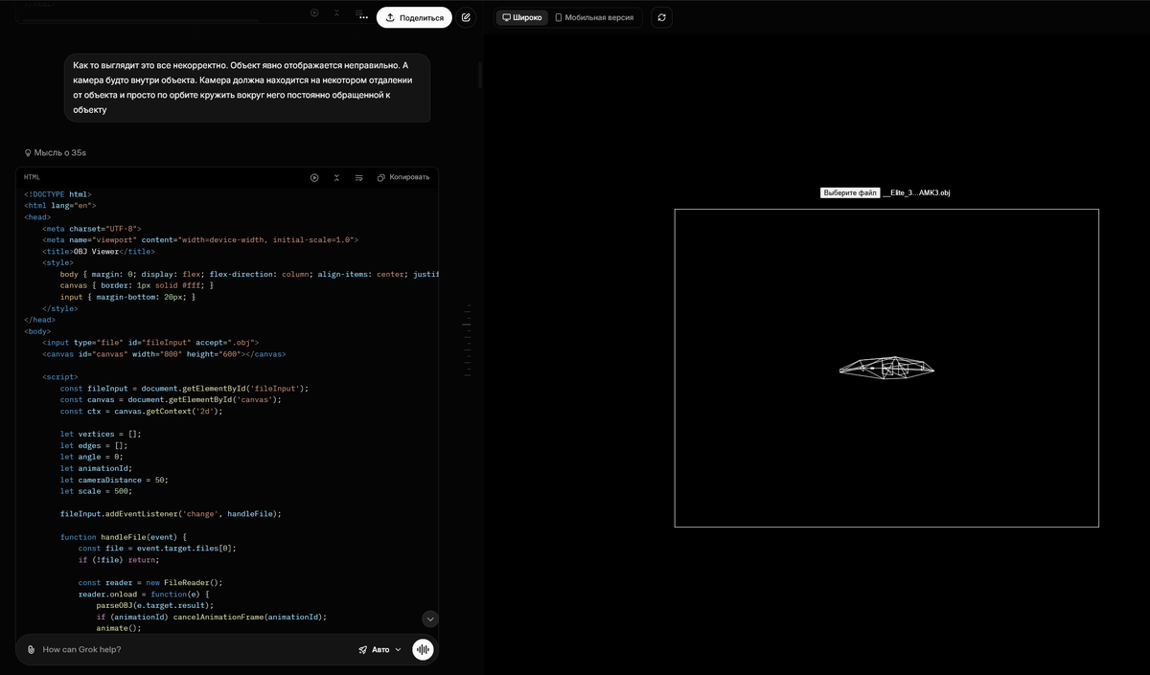Image resolution: width=1150 pixels, height=675 pixels.
Task: Click code line 'let scale = 500;'
Action: coord(96,491)
